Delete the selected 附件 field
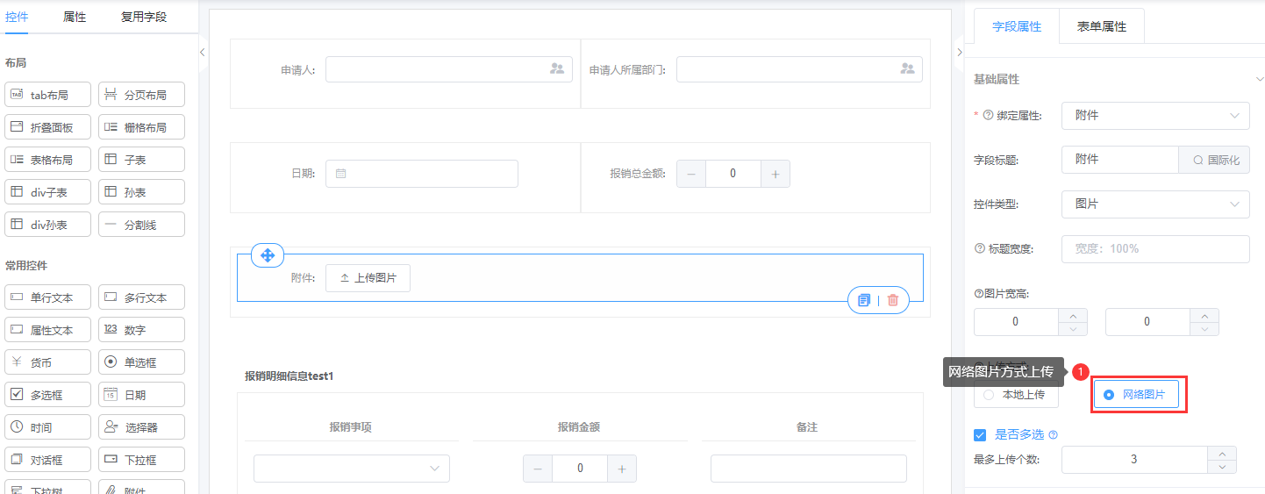The height and width of the screenshot is (494, 1265). point(893,300)
